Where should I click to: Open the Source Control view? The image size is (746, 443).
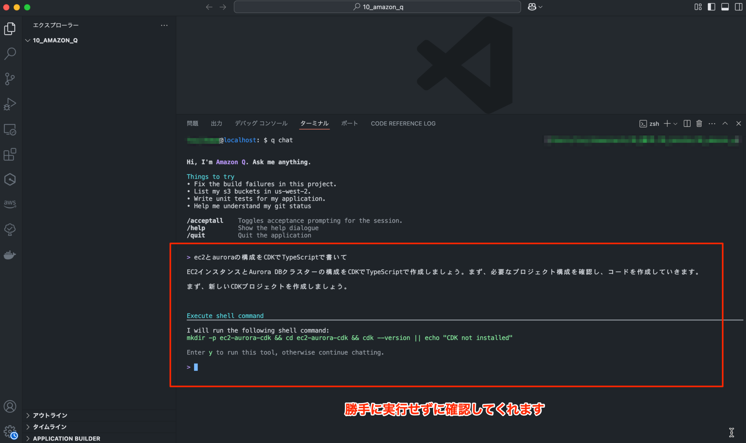click(x=10, y=79)
